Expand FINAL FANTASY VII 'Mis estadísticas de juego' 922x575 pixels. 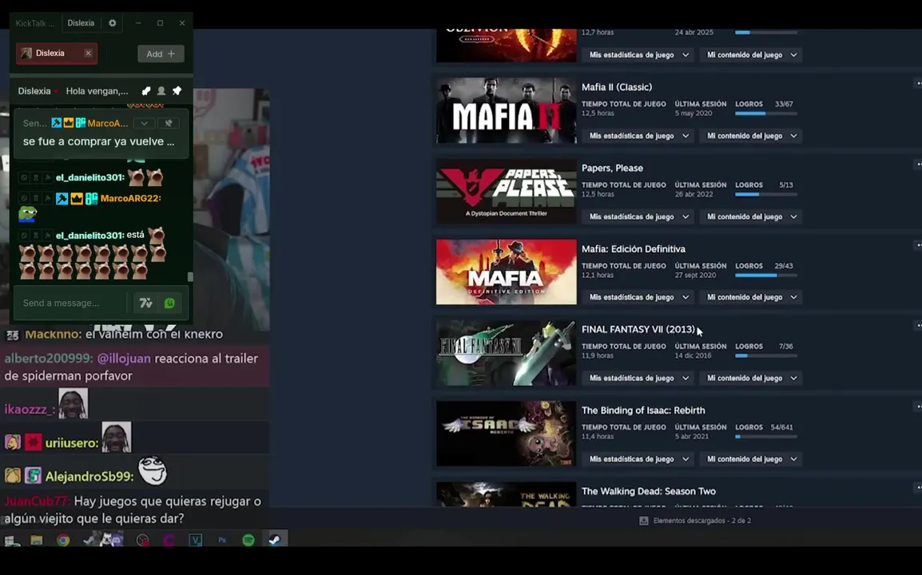point(638,378)
